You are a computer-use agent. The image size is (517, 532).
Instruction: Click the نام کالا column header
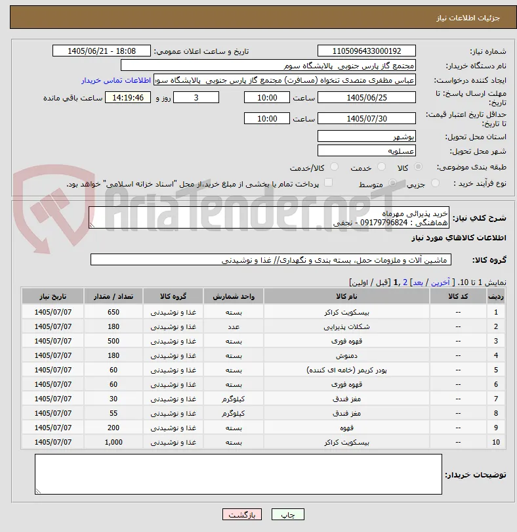click(x=346, y=296)
